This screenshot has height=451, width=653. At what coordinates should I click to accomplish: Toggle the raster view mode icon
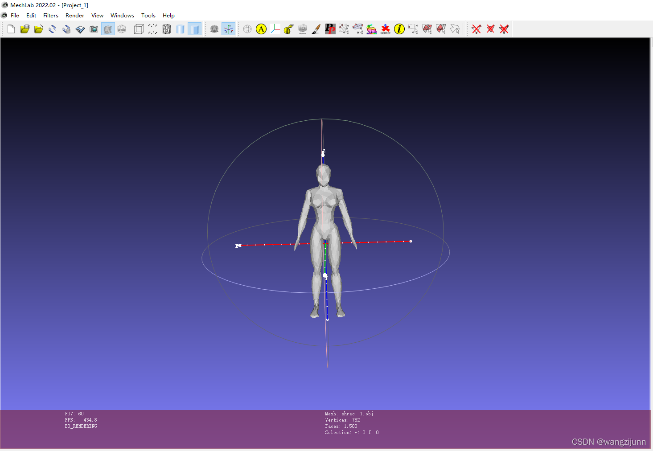coord(122,29)
